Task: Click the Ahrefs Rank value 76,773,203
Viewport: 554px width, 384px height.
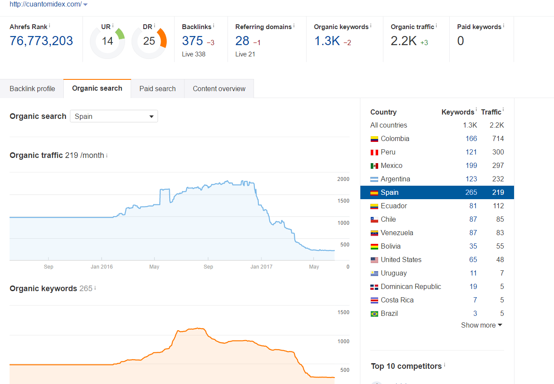Action: pyautogui.click(x=41, y=41)
